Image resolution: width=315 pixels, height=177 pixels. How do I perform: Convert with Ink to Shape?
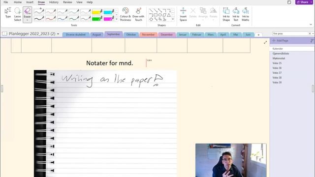pos(226,14)
